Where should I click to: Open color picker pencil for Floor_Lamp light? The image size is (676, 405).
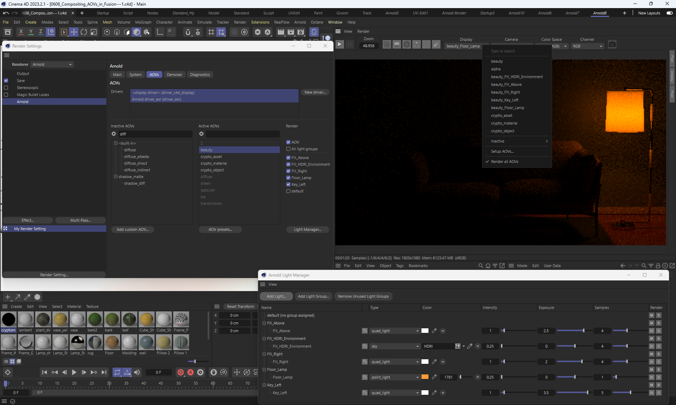tap(434, 377)
